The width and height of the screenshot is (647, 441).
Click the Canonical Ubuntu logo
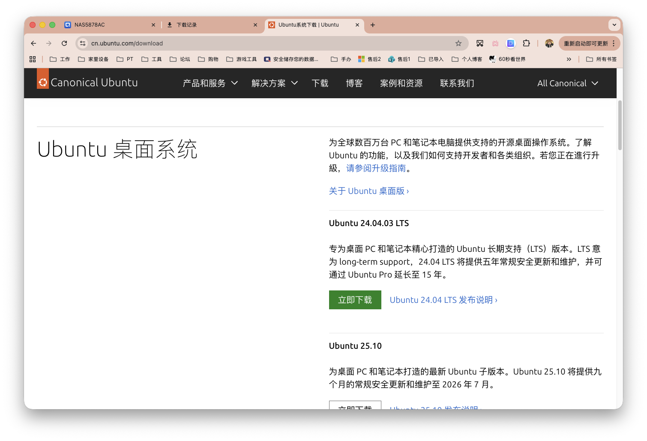click(x=87, y=82)
